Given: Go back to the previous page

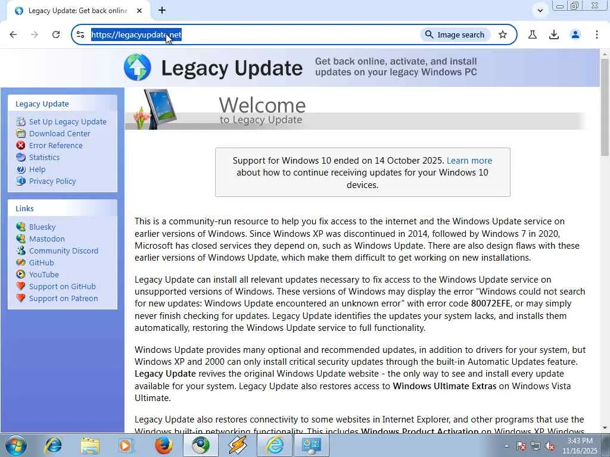Looking at the screenshot, I should [13, 35].
